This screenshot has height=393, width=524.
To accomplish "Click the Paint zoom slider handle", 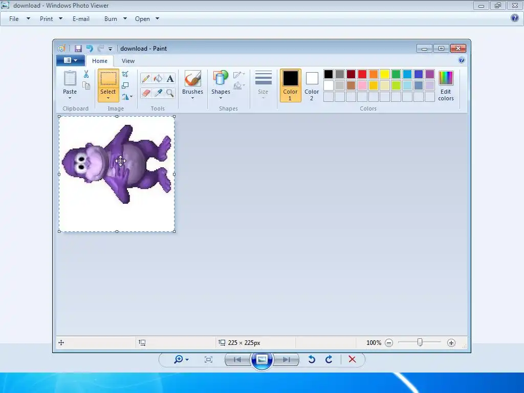I will [420, 342].
